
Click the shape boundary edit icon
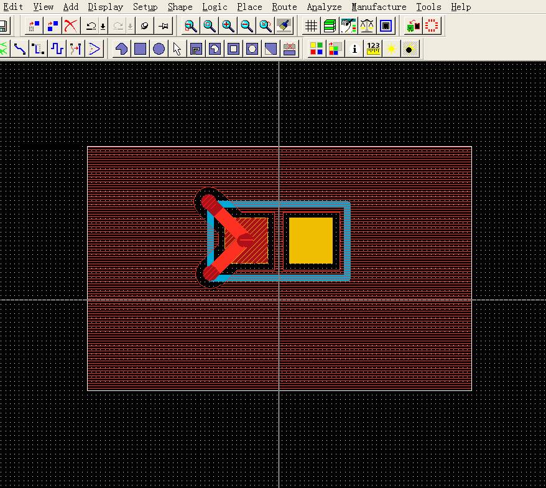(196, 48)
